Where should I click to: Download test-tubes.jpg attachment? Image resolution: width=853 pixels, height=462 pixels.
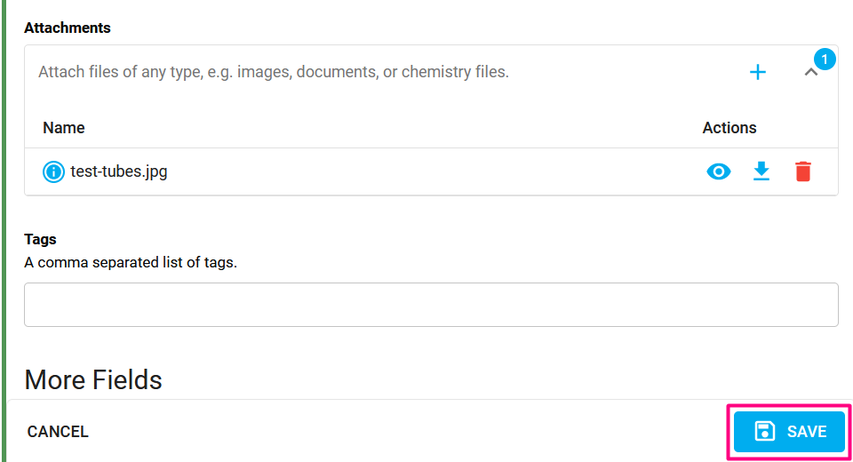(761, 171)
